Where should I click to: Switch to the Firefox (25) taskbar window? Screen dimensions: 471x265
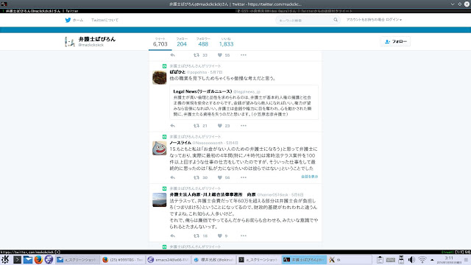[x=123, y=260]
